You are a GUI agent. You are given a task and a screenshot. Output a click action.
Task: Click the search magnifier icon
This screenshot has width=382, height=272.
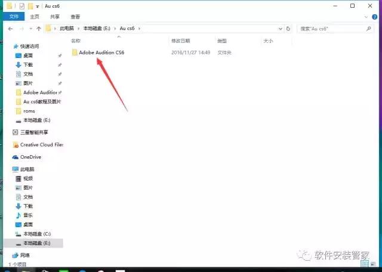[x=369, y=29]
